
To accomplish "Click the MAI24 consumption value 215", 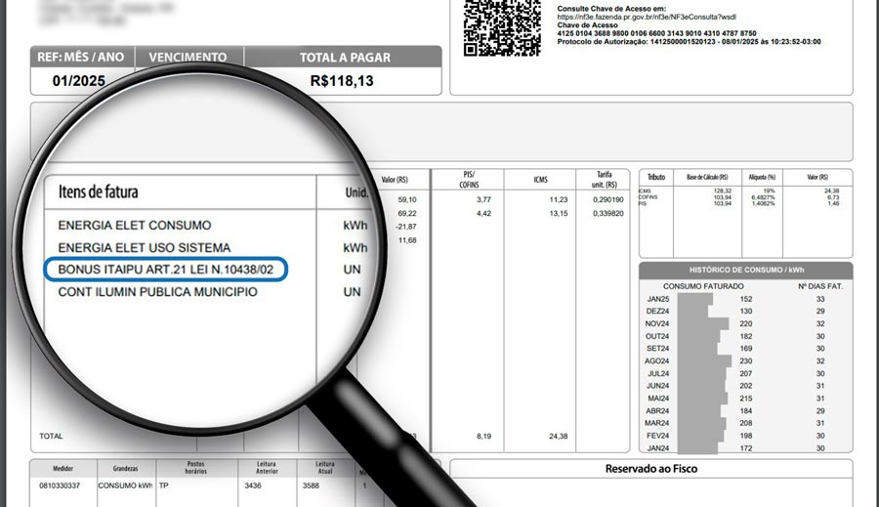I will 746,399.
